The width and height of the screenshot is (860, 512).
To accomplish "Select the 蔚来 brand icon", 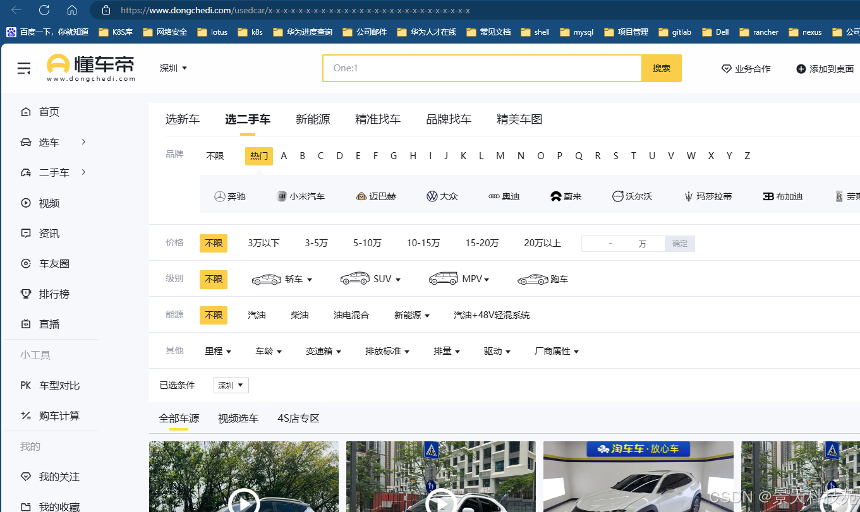I will 566,196.
